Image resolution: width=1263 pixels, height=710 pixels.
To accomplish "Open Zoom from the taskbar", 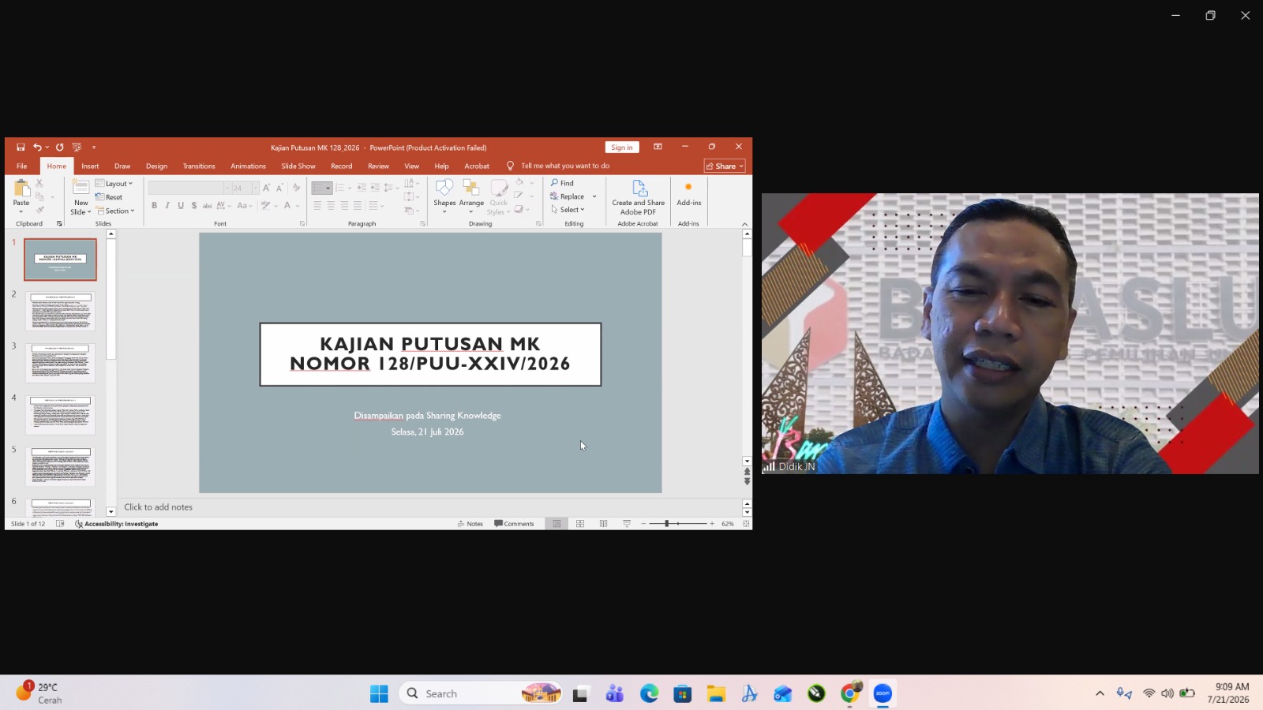I will [883, 693].
